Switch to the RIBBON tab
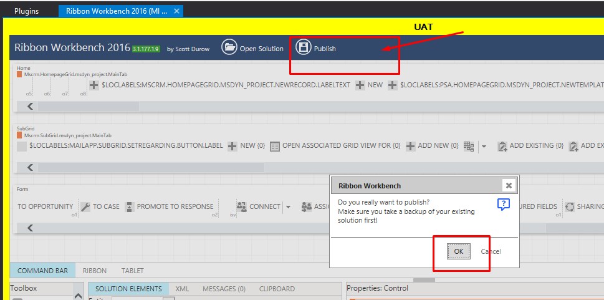 click(x=94, y=271)
